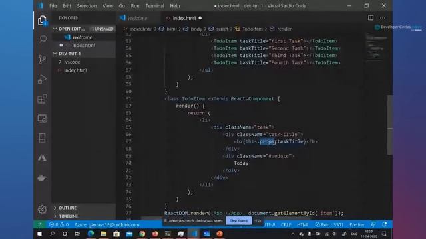Click the taskbar clock and date
The height and width of the screenshot is (239, 426).
(x=369, y=234)
